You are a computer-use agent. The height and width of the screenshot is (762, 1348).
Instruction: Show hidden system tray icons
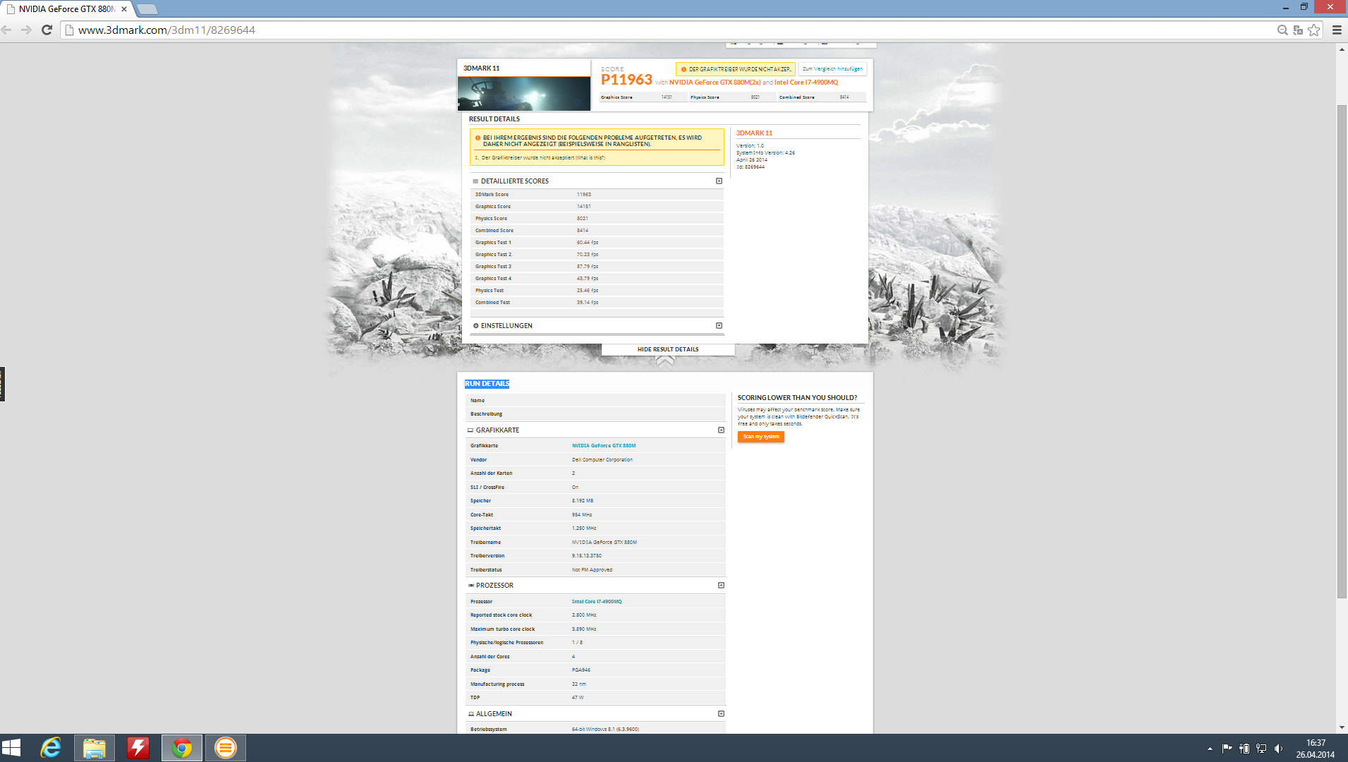(x=1210, y=749)
